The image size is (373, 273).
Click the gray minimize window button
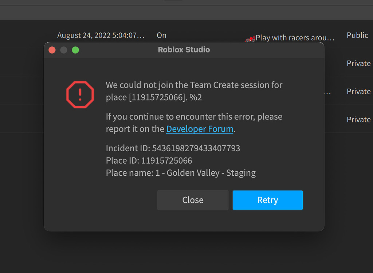64,50
